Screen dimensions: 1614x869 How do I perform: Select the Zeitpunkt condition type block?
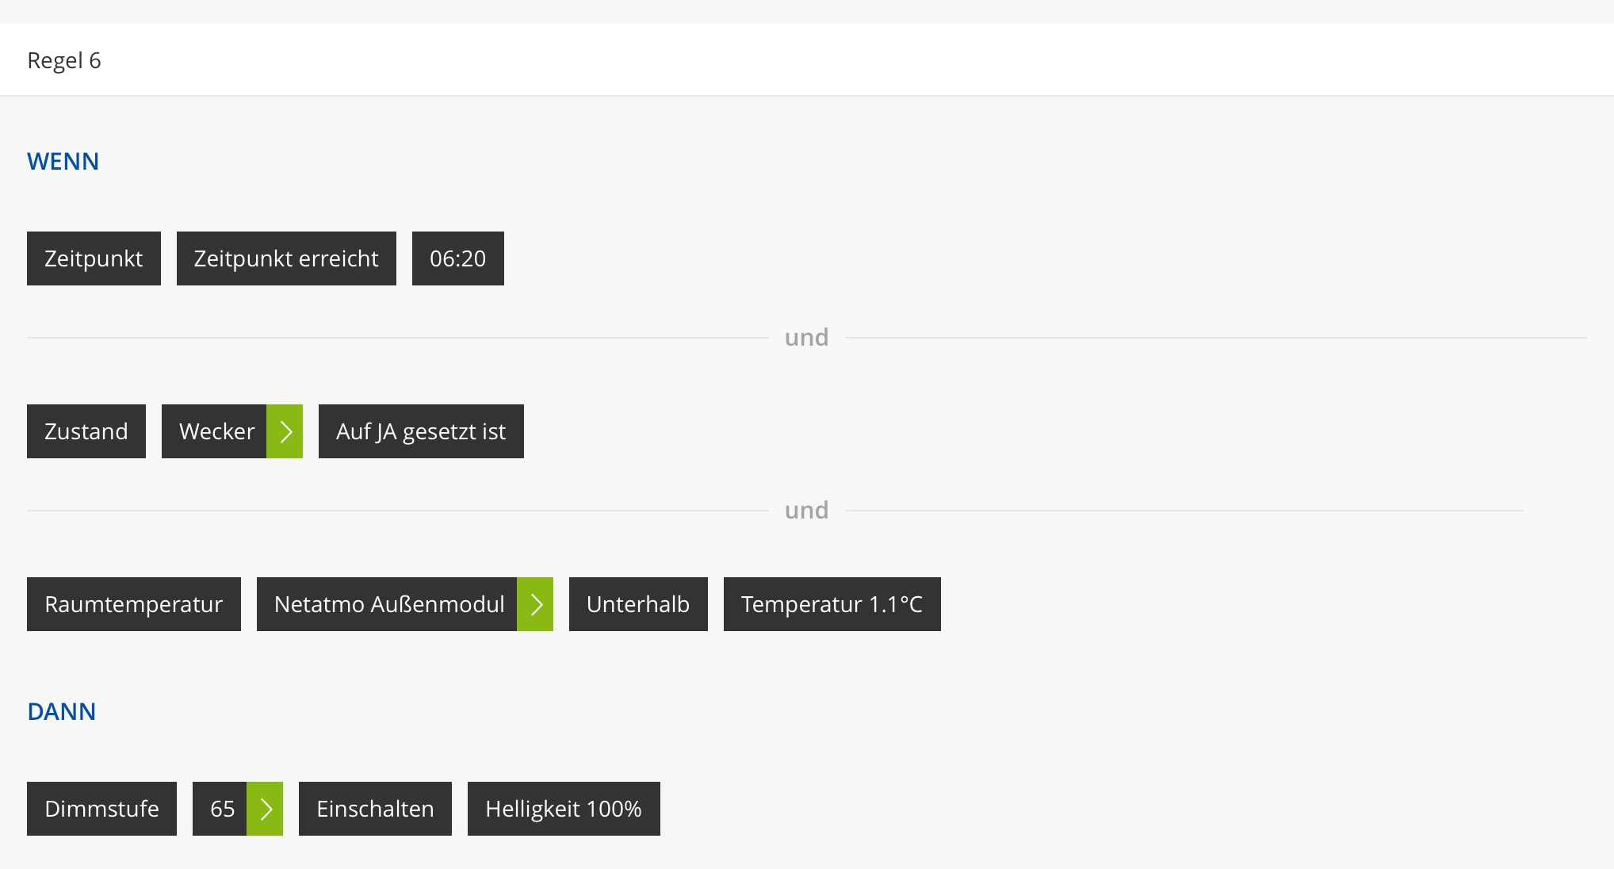[94, 258]
